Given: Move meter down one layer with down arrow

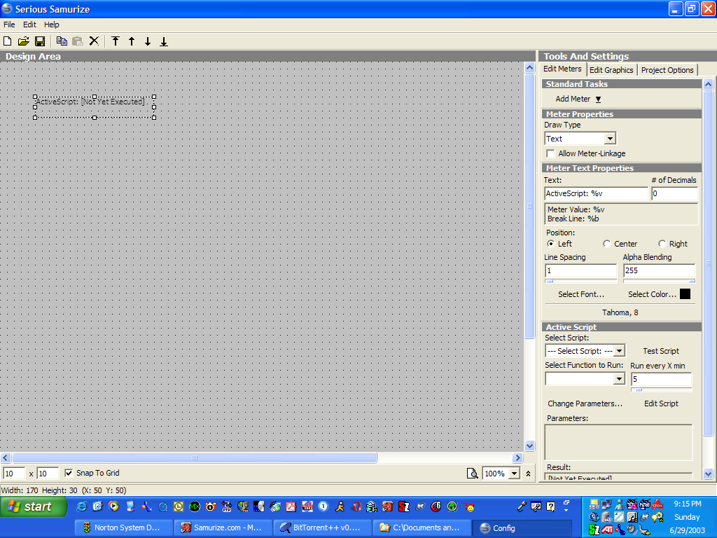Looking at the screenshot, I should pyautogui.click(x=148, y=41).
